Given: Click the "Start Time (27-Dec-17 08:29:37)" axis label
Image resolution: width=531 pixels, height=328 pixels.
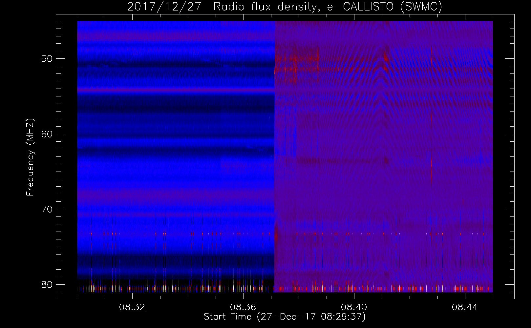Looking at the screenshot, I should (x=285, y=317).
